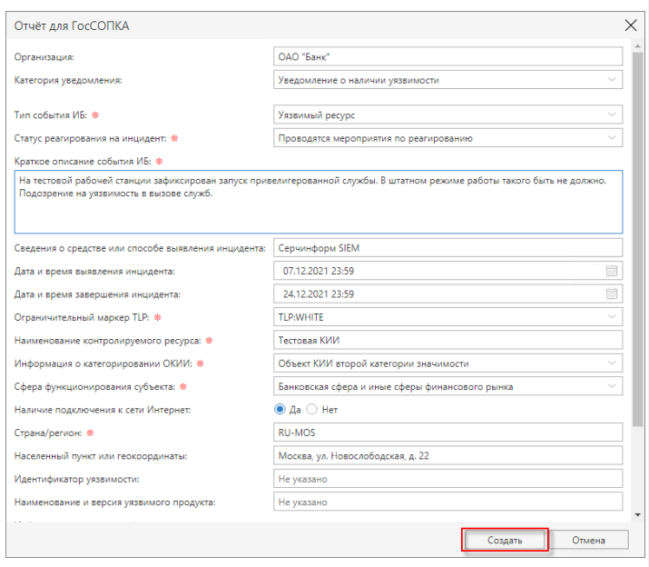The image size is (649, 567).
Task: Click into the Организация field
Action: click(x=447, y=56)
